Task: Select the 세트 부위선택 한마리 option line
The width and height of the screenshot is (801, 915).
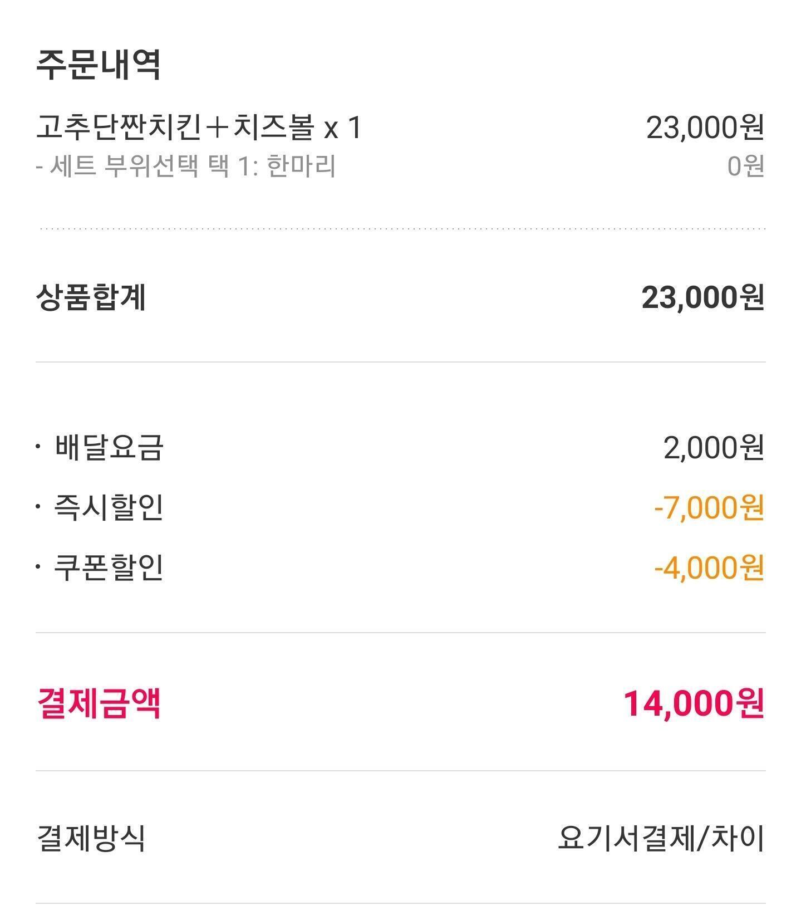Action: (x=186, y=166)
